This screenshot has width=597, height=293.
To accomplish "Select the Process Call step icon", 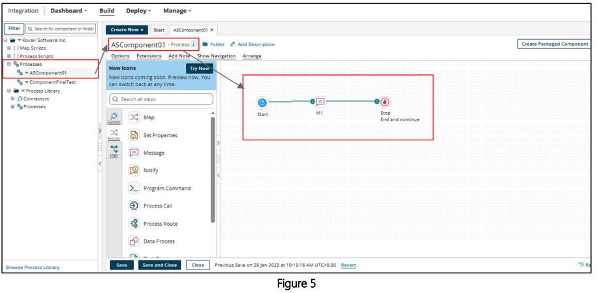I will pyautogui.click(x=134, y=206).
